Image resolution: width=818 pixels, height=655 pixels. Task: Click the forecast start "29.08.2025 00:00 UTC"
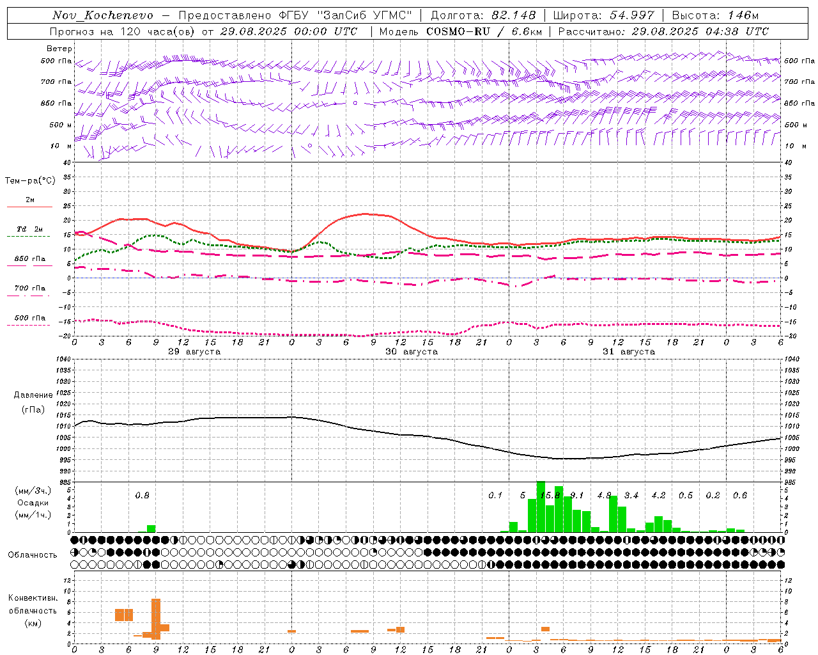(289, 31)
